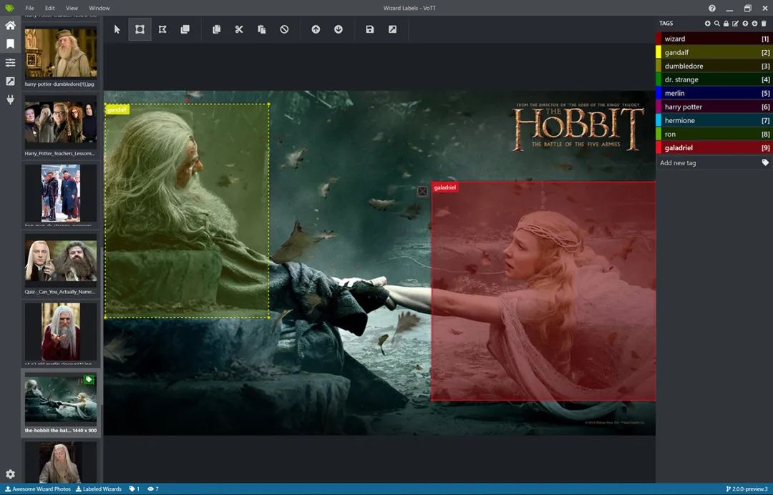Navigate to the next asset
Viewport: 773px width, 495px height.
click(339, 29)
